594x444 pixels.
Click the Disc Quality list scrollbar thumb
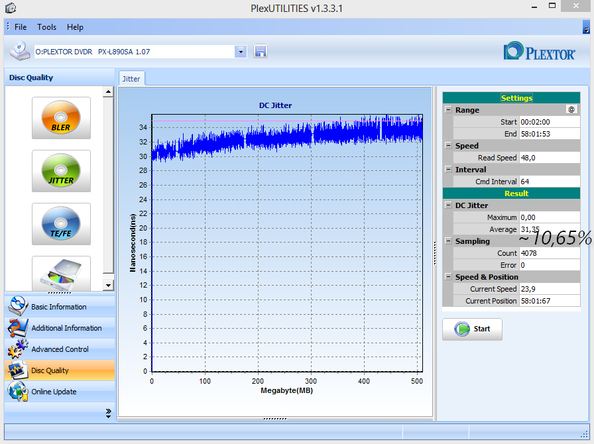pos(108,185)
